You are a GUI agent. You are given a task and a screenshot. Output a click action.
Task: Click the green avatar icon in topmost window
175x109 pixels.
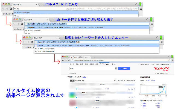point(140,4)
